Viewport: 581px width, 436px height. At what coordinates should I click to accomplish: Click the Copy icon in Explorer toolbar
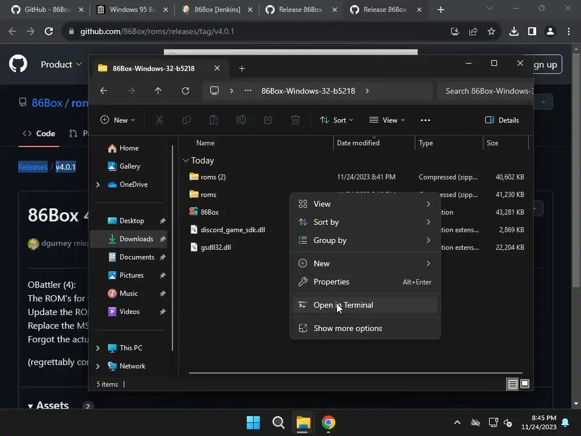(x=186, y=120)
